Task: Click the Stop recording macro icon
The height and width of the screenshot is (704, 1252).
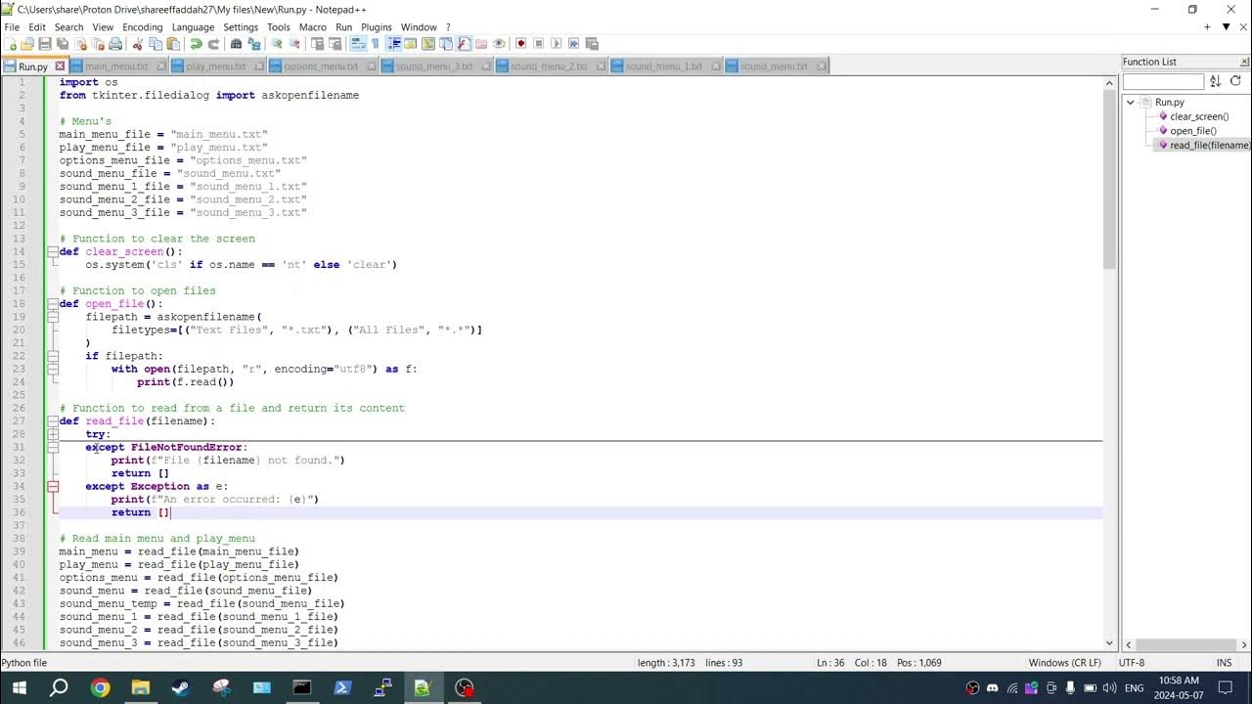Action: 538,43
